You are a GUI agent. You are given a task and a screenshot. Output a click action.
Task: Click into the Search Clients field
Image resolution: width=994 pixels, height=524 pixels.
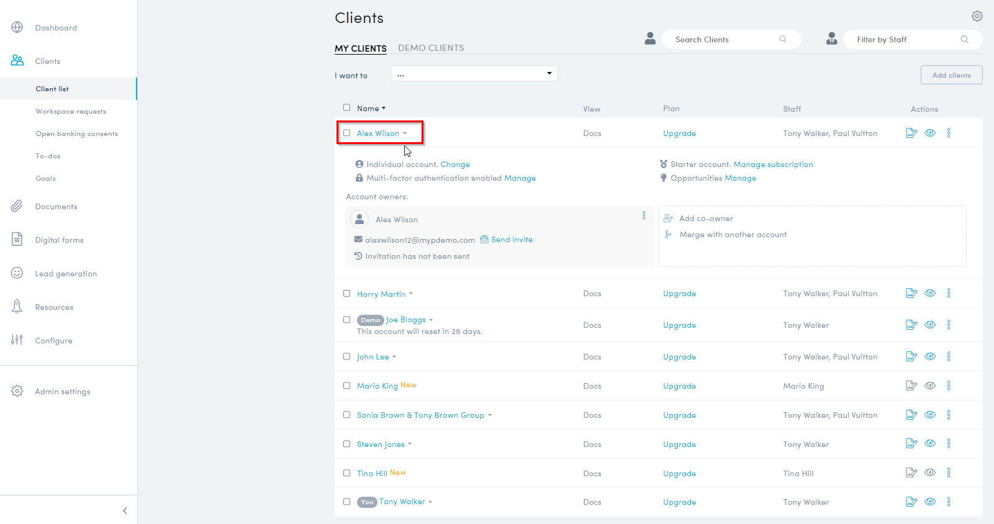(723, 40)
